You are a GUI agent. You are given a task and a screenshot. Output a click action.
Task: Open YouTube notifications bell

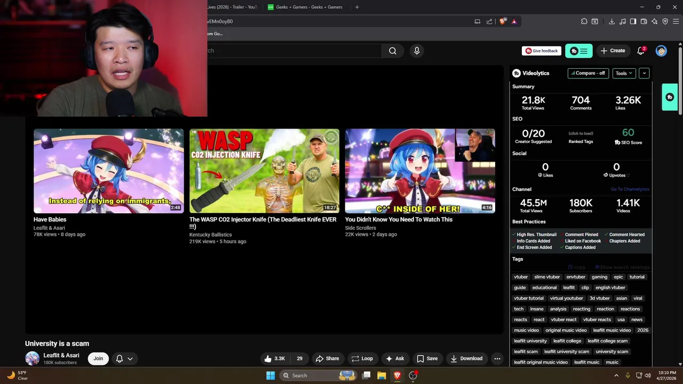click(641, 51)
